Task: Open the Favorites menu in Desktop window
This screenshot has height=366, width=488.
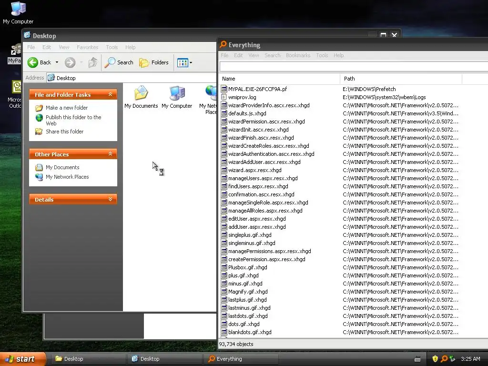Action: click(x=88, y=47)
